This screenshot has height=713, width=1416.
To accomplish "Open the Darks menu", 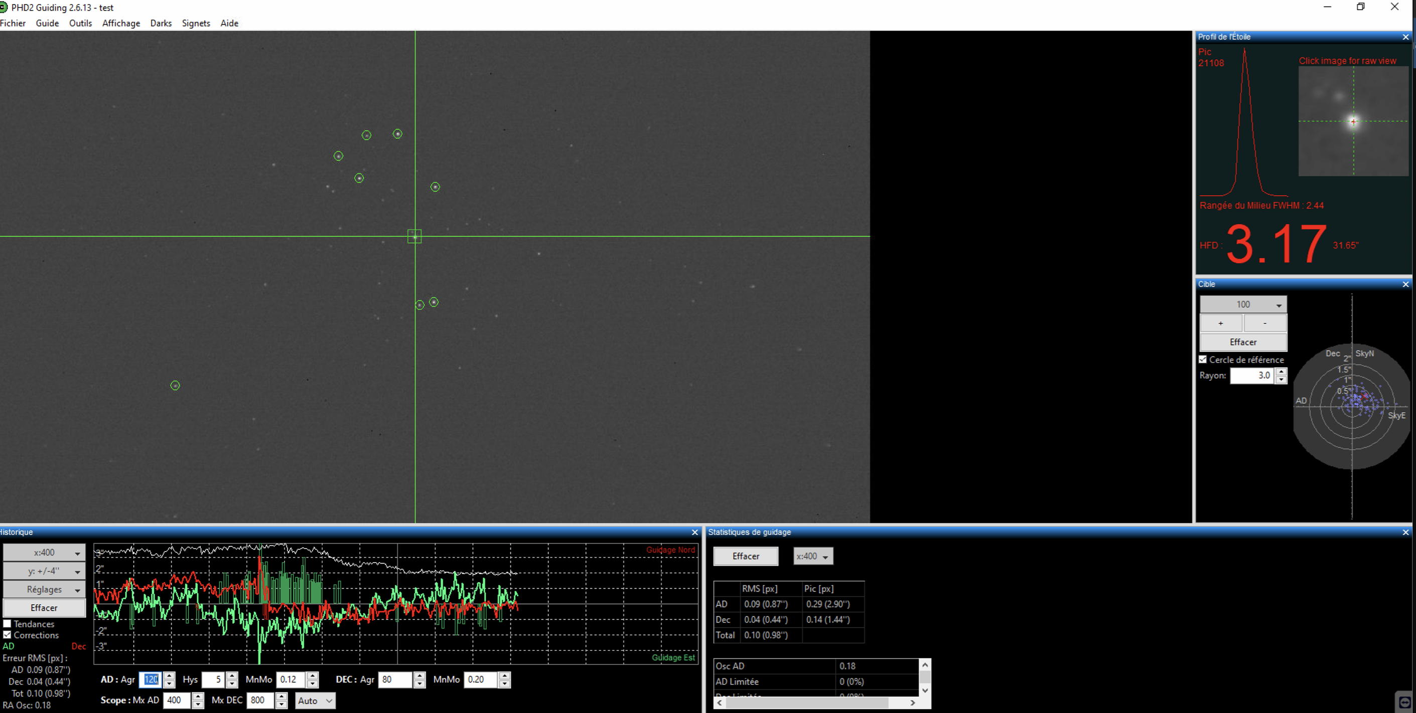I will click(161, 23).
